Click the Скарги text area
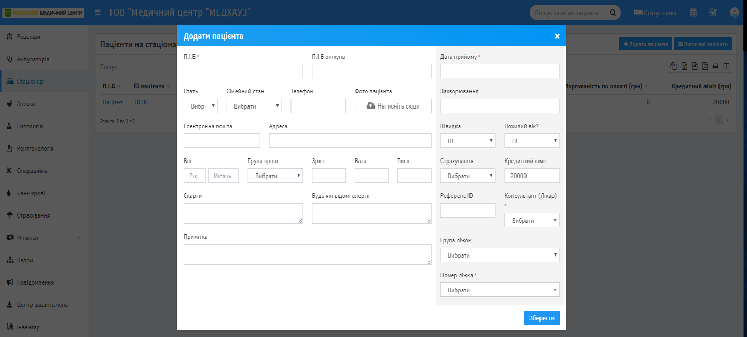The width and height of the screenshot is (747, 337). [243, 213]
